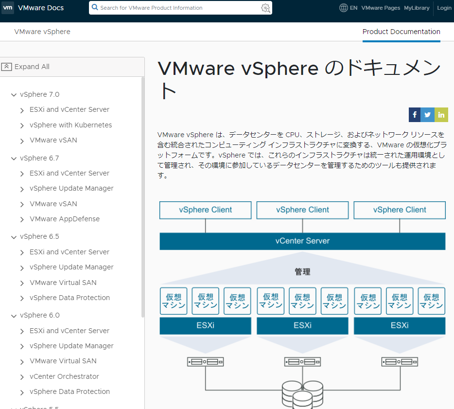Open the Product Documentation tab
The image size is (454, 409).
tap(401, 32)
